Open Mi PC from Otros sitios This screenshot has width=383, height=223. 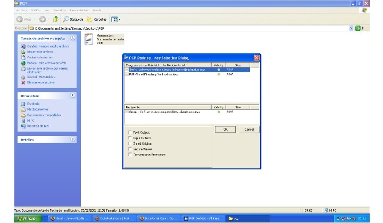pyautogui.click(x=30, y=121)
